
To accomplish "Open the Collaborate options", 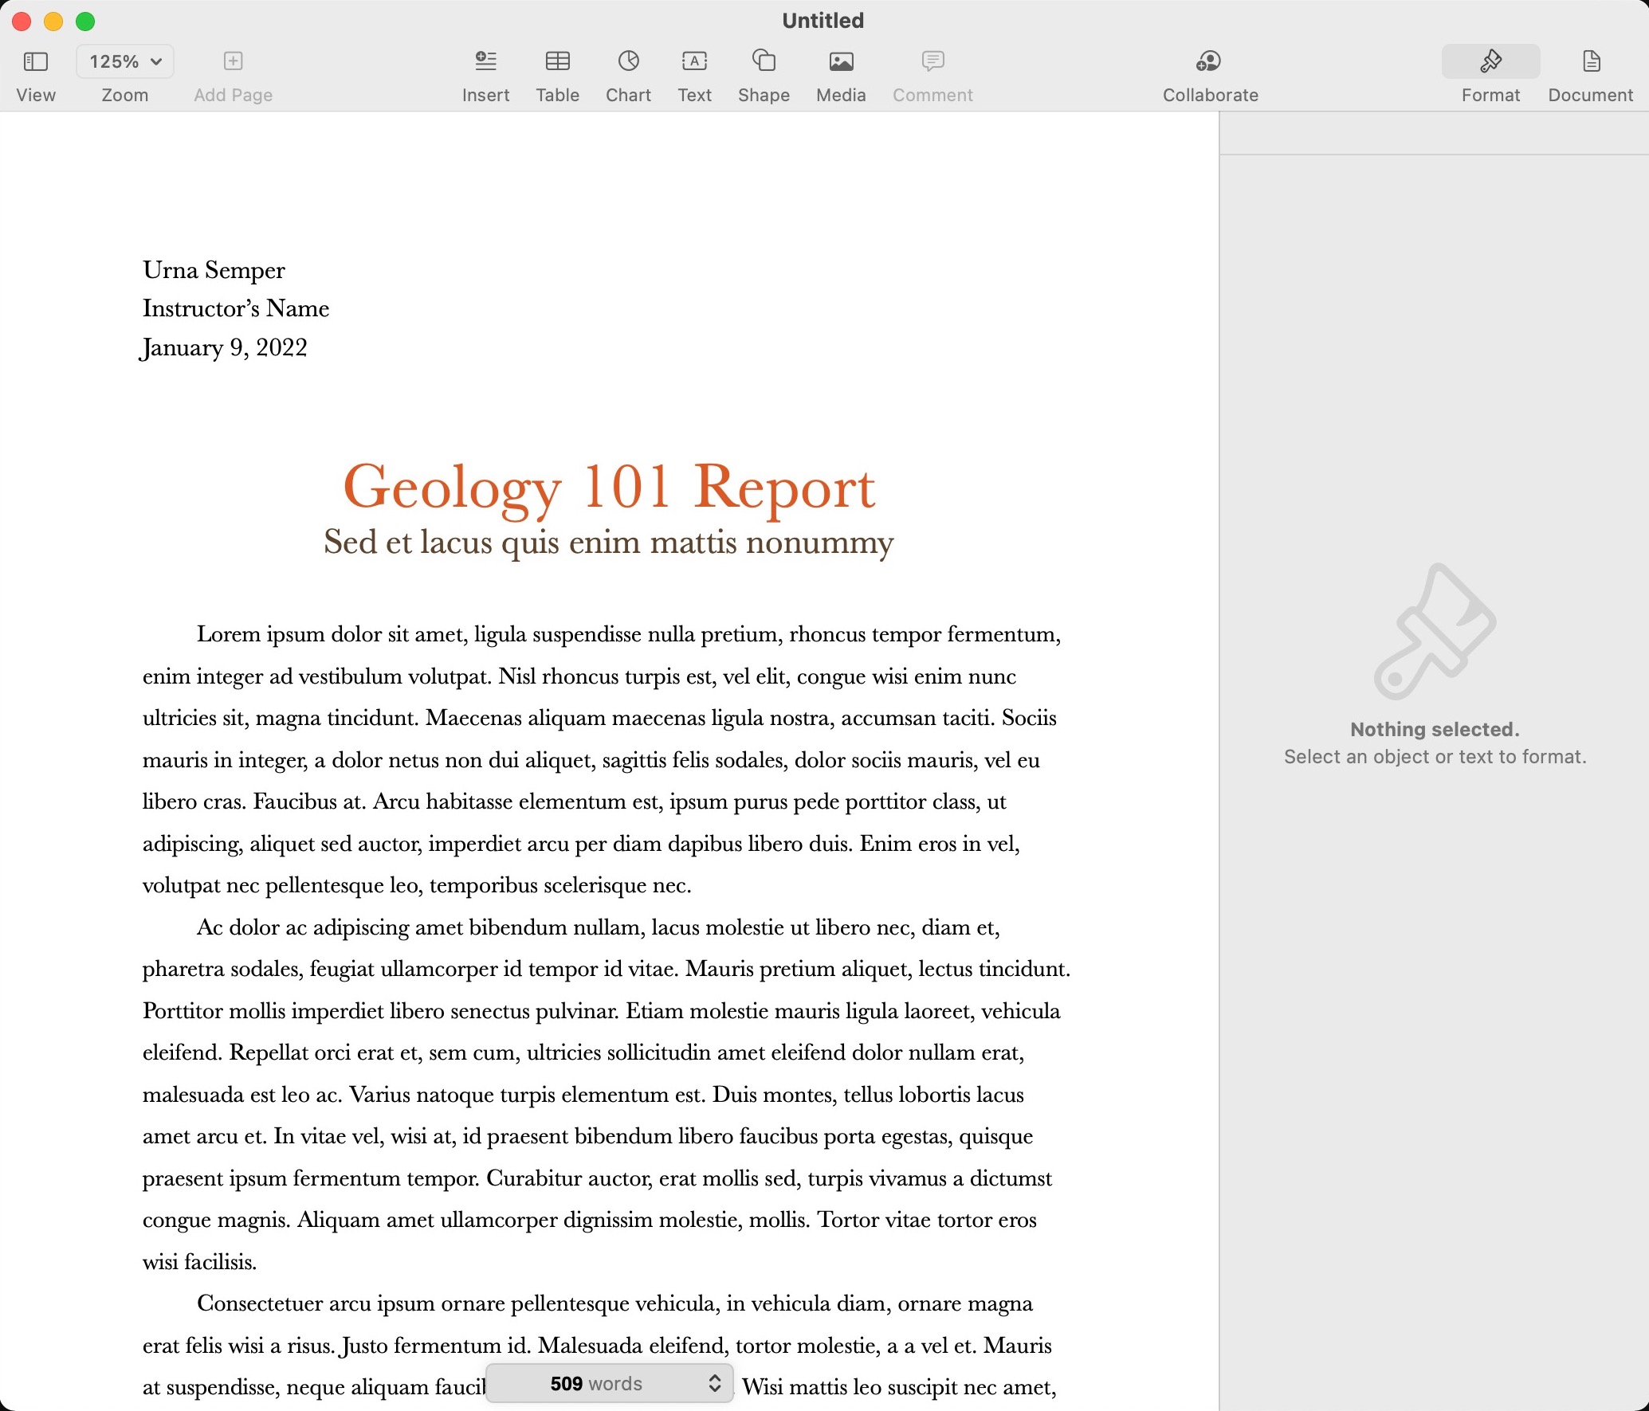I will [x=1209, y=61].
